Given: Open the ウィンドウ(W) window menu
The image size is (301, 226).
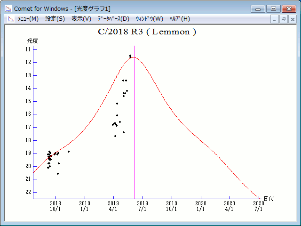Looking at the screenshot, I should pos(149,19).
